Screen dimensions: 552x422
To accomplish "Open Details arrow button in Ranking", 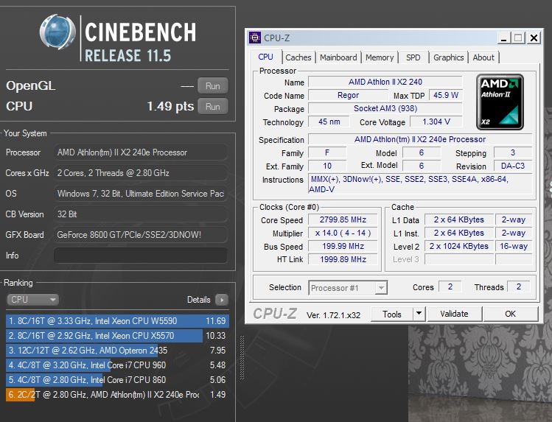I will tap(222, 300).
